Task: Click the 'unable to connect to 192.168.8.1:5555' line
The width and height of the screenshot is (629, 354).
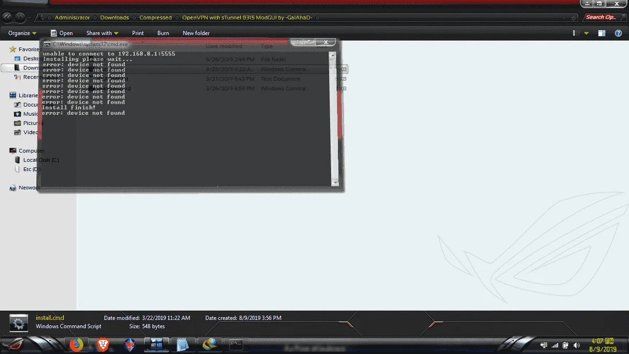Action: coord(109,54)
